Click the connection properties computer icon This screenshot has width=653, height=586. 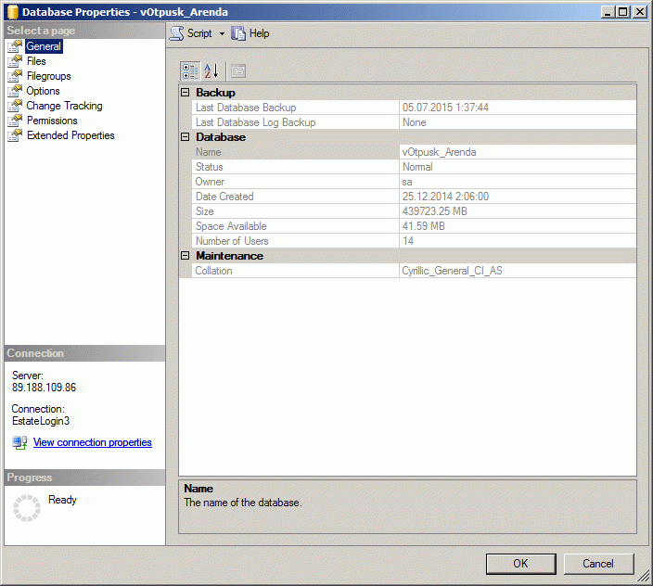click(x=19, y=442)
